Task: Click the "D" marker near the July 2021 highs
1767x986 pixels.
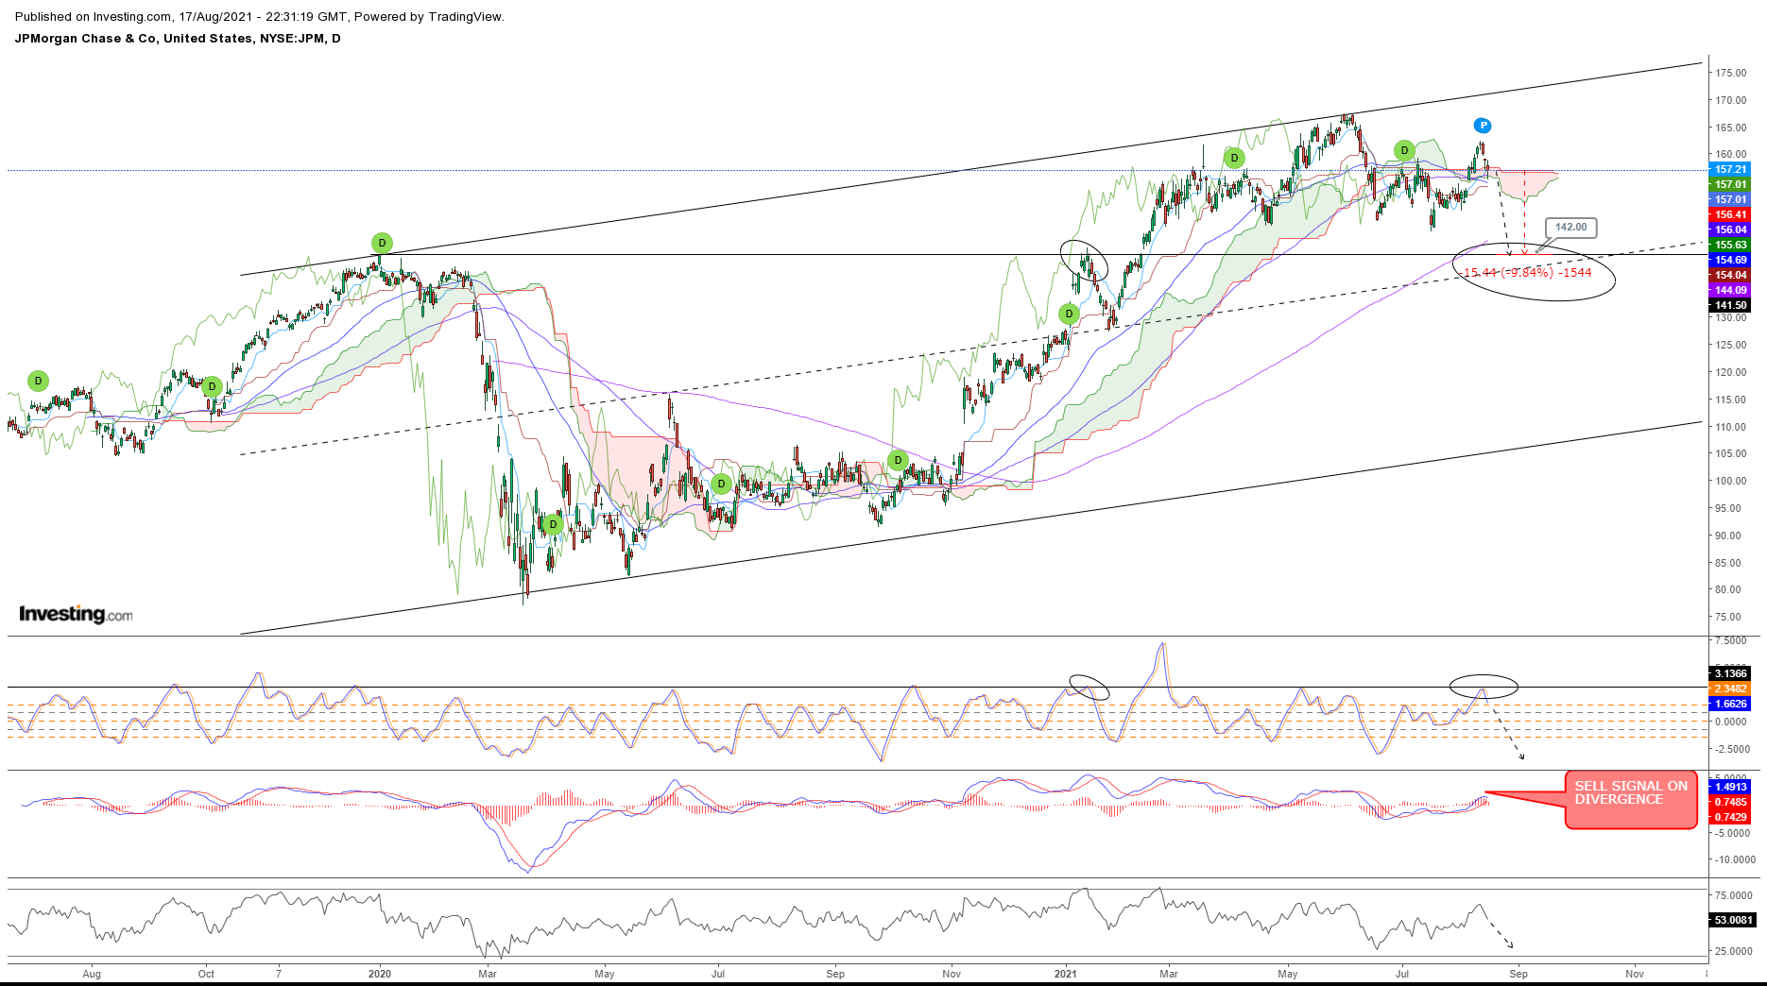Action: click(x=1404, y=149)
